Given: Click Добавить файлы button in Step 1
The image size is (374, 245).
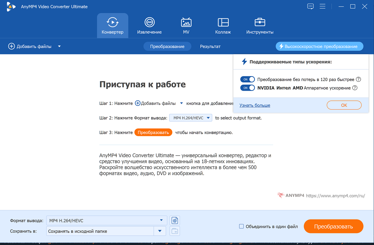Looking at the screenshot, I should 156,103.
